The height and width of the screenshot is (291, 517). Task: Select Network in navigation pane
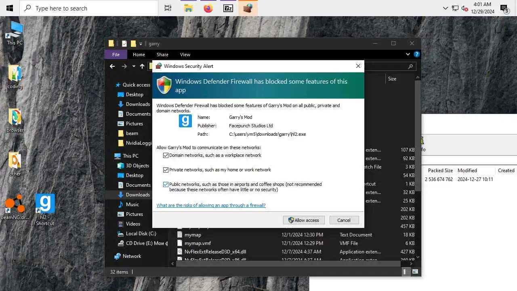coord(132,256)
